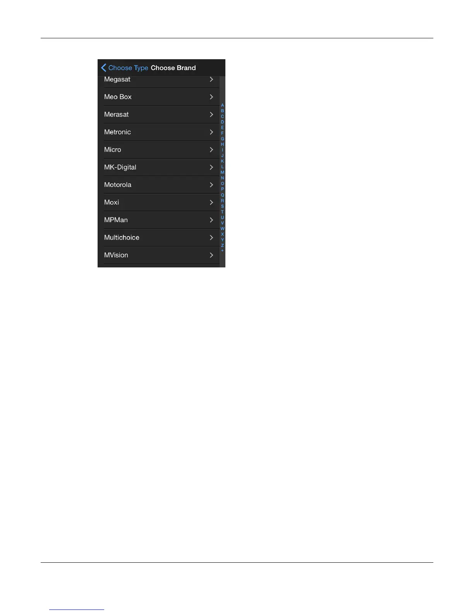Open the Meo Box brand chevron

[211, 97]
